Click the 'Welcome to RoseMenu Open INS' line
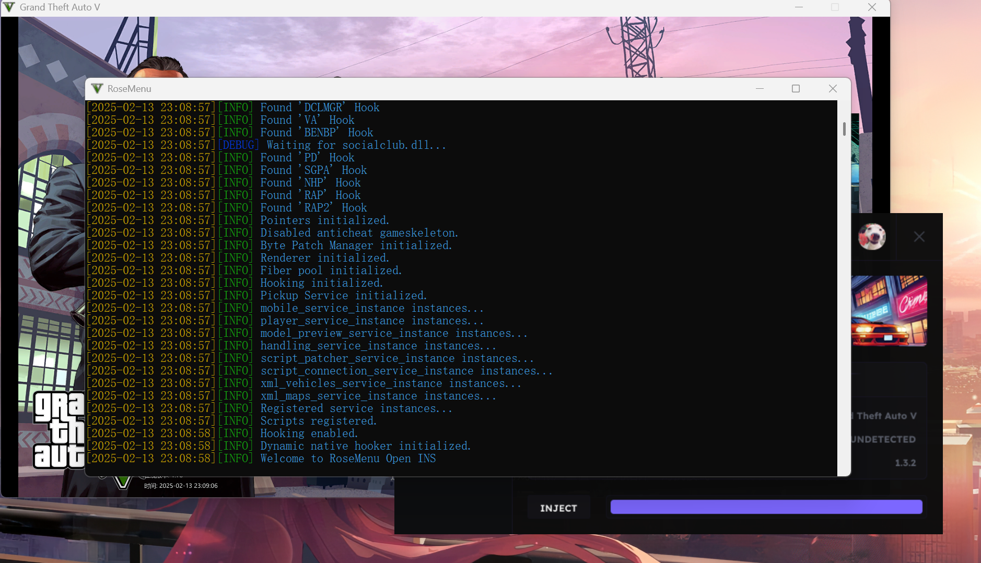 point(348,459)
